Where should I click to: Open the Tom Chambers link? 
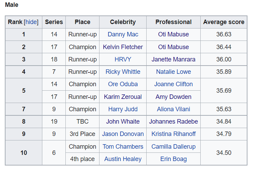tap(123, 147)
